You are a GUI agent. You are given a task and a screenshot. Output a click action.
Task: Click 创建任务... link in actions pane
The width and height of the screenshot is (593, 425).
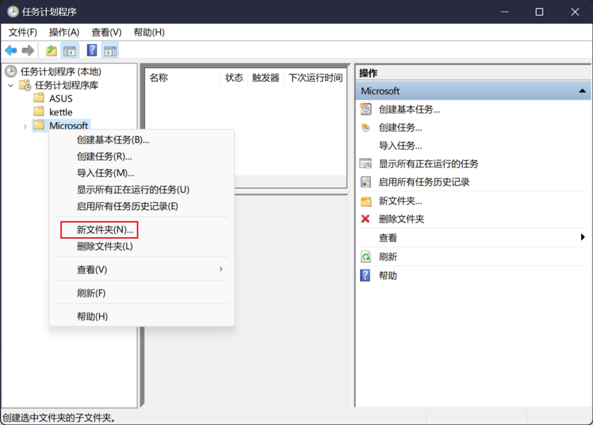coord(400,128)
